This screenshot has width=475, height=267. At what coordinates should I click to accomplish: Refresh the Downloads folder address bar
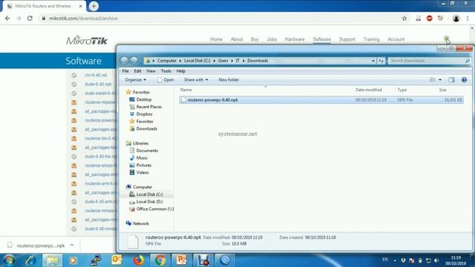pyautogui.click(x=381, y=61)
